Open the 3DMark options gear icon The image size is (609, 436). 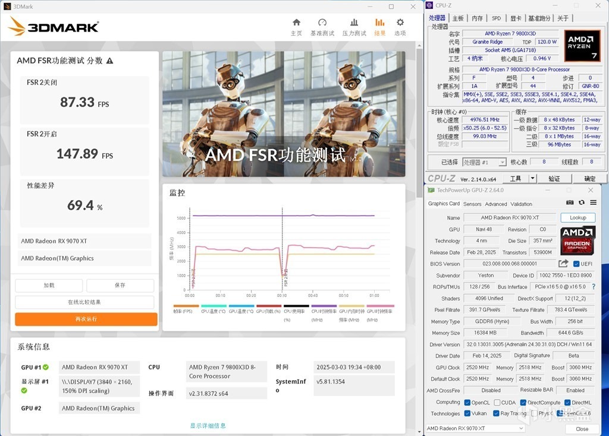pyautogui.click(x=400, y=23)
